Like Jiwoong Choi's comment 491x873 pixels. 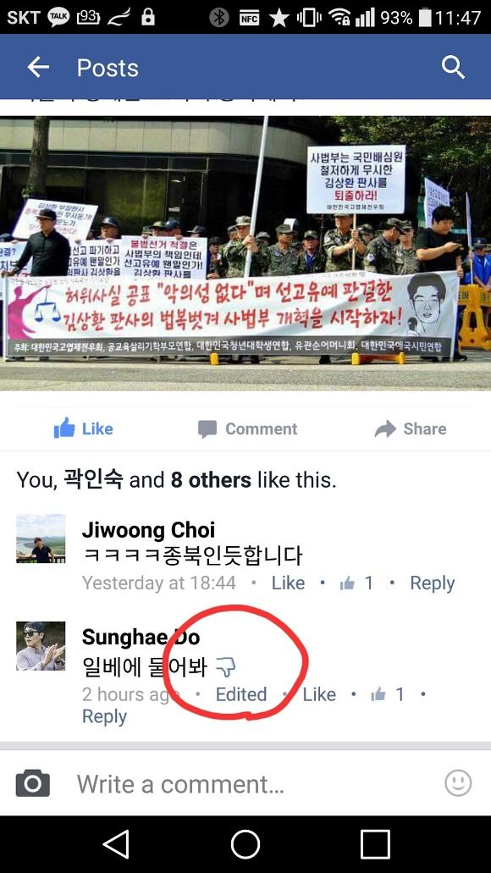(288, 583)
